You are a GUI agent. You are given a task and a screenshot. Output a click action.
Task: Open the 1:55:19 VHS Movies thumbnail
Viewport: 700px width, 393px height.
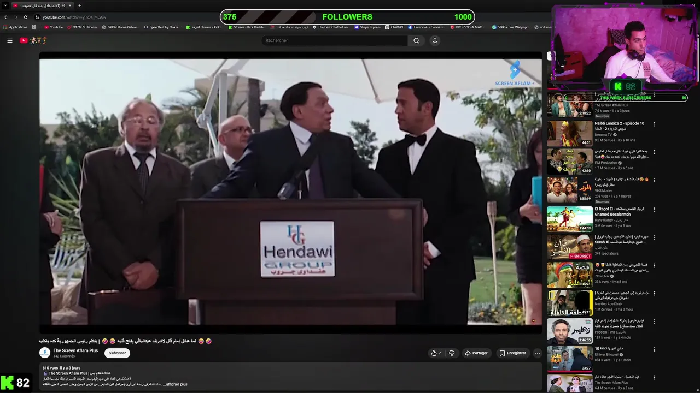tap(569, 189)
